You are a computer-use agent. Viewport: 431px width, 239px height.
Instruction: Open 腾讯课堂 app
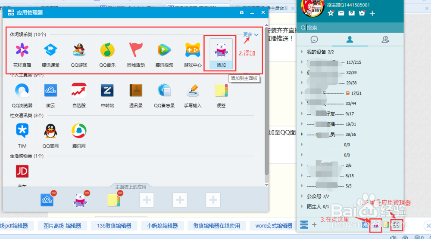(50, 50)
